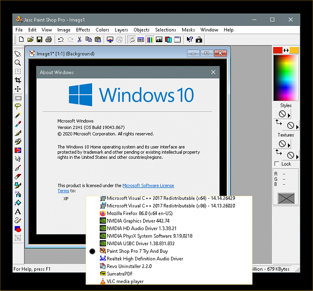Open the Effects menu
313x291 pixels.
point(83,30)
